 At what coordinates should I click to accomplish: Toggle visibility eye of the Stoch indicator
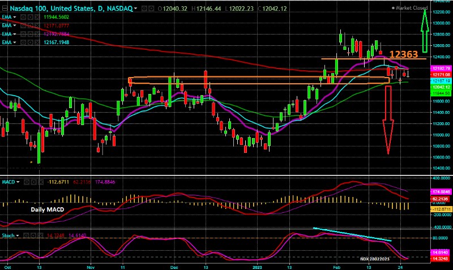pyautogui.click(x=27, y=235)
